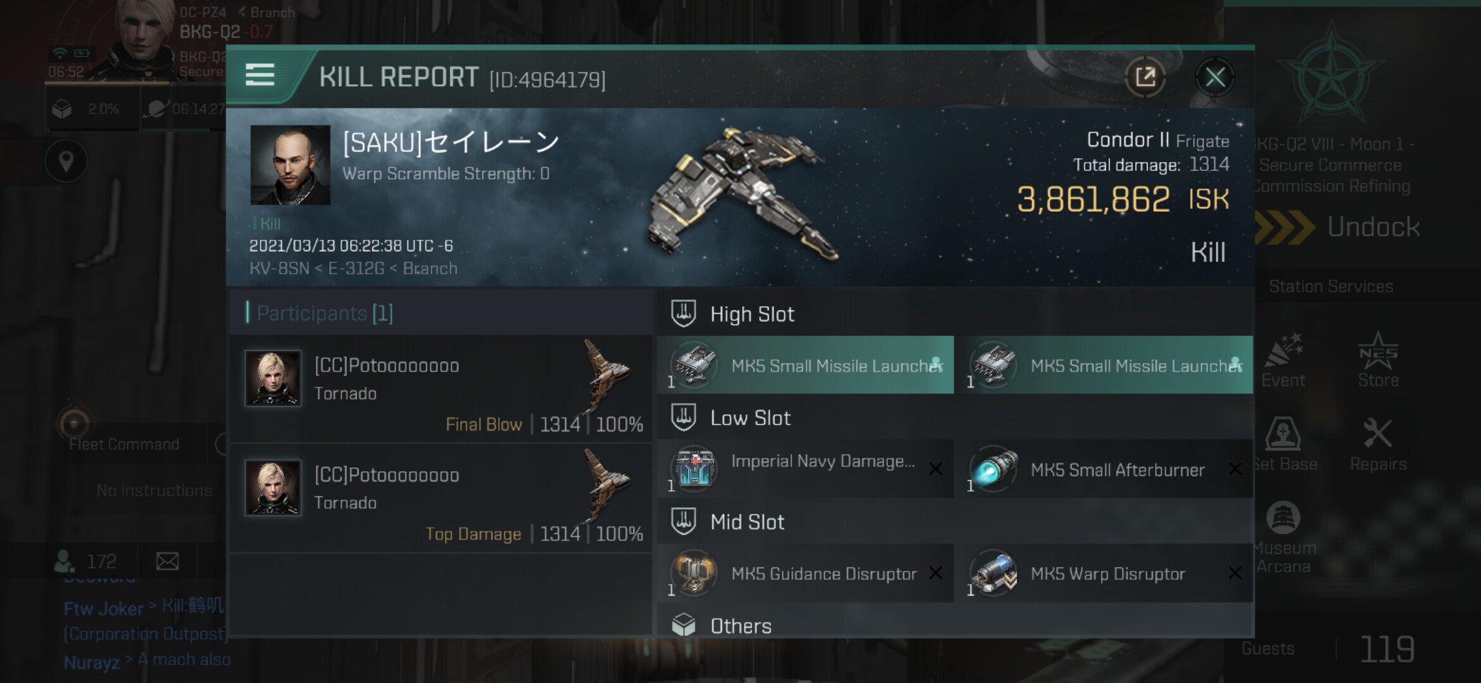The width and height of the screenshot is (1481, 683).
Task: Open the Participants tab header
Action: [325, 313]
